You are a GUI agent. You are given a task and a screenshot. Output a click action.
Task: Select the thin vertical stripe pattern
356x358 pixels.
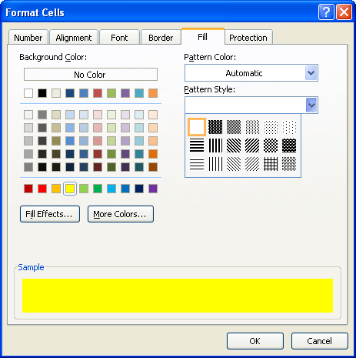pyautogui.click(x=215, y=164)
